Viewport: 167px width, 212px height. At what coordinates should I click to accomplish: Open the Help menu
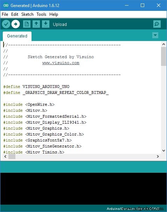coord(54,14)
